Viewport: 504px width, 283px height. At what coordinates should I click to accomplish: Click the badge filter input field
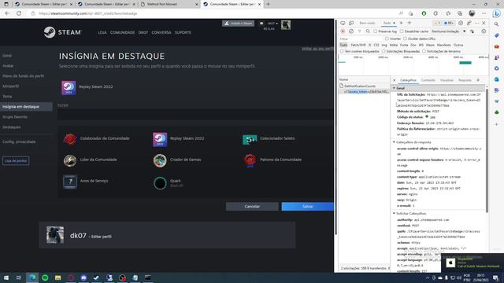coord(195,115)
